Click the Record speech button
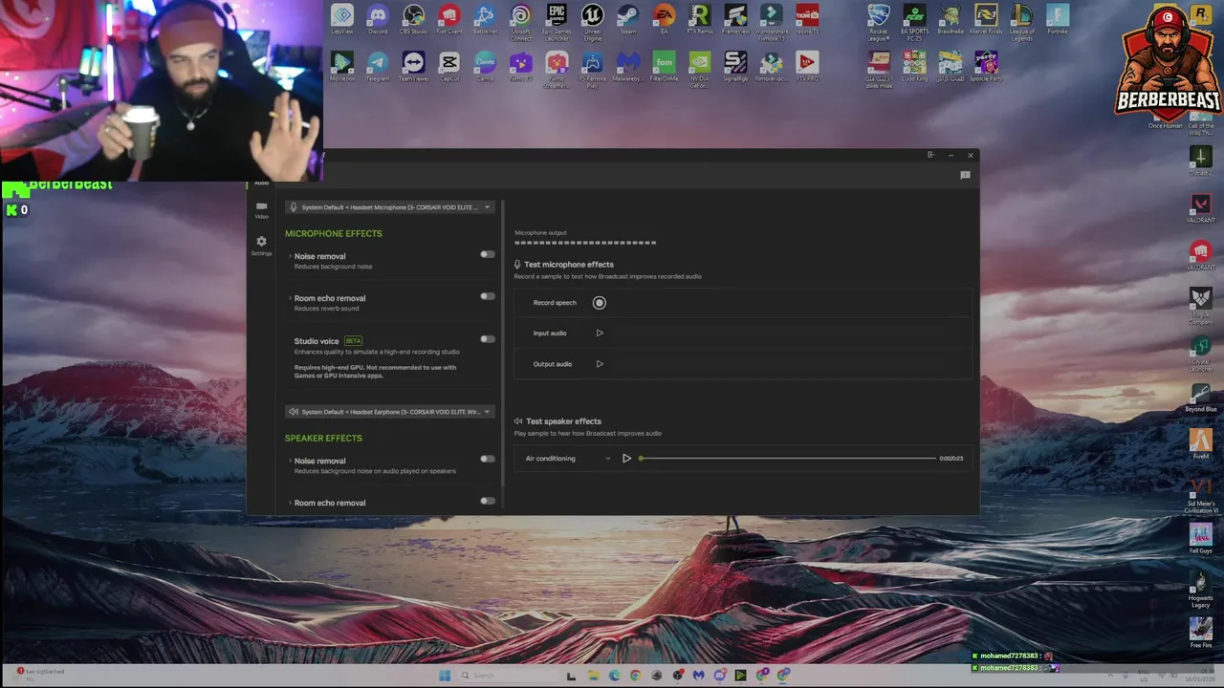The width and height of the screenshot is (1224, 688). tap(600, 303)
